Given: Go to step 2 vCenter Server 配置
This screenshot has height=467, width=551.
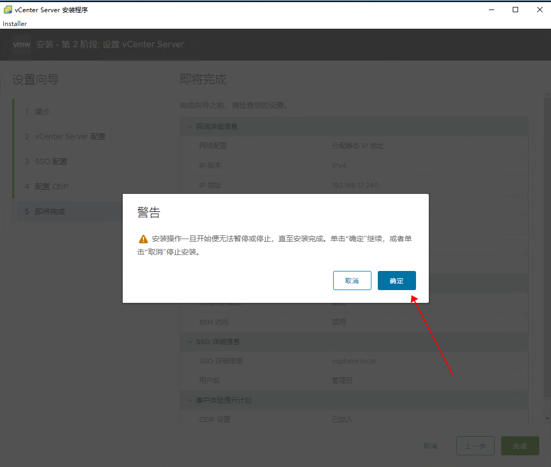Looking at the screenshot, I should click(65, 137).
